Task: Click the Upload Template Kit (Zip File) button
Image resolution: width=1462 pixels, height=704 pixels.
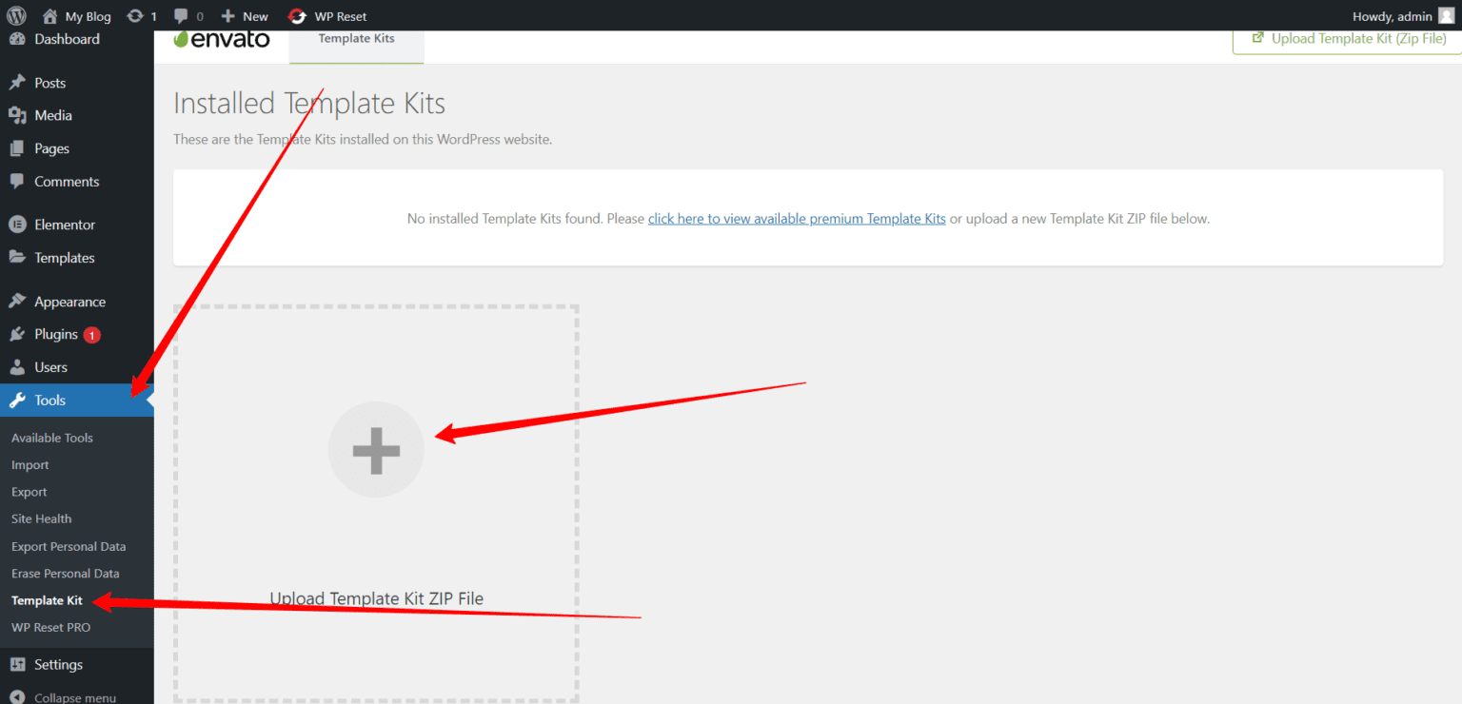Action: [1348, 39]
